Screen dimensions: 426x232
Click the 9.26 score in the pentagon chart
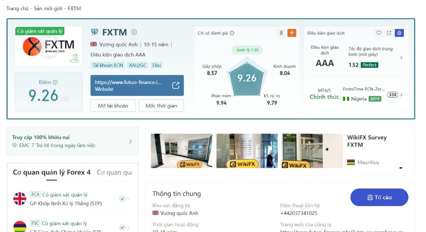247,78
